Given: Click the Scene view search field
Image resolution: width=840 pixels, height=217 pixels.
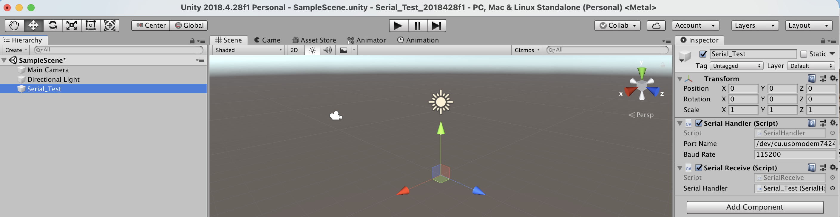Looking at the screenshot, I should click(x=607, y=50).
